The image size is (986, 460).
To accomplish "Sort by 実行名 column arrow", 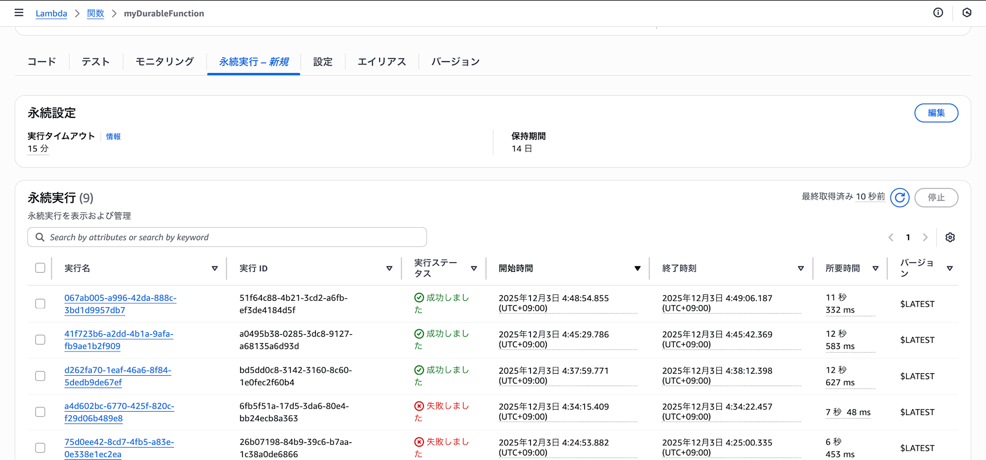I will (x=214, y=269).
